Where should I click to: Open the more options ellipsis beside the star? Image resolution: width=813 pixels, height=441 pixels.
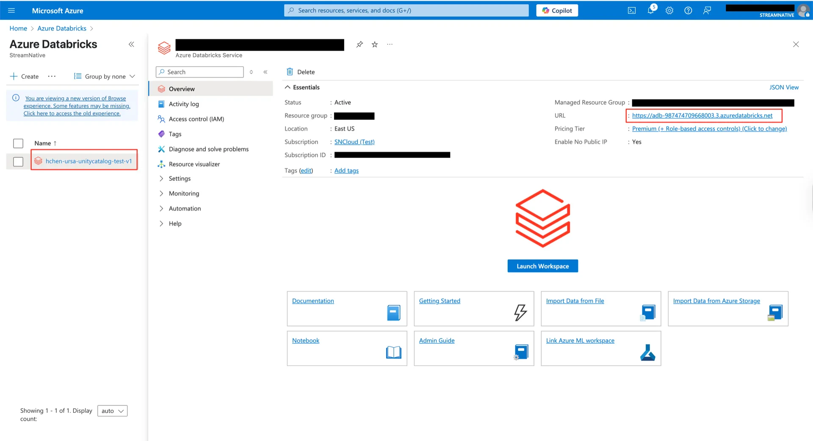390,44
